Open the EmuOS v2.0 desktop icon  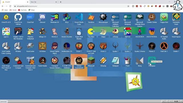tap(6, 17)
